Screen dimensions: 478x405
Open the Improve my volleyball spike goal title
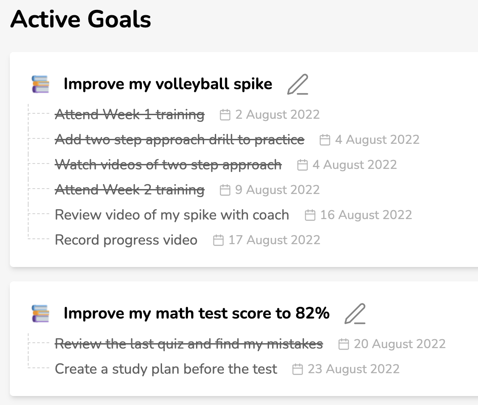[168, 84]
